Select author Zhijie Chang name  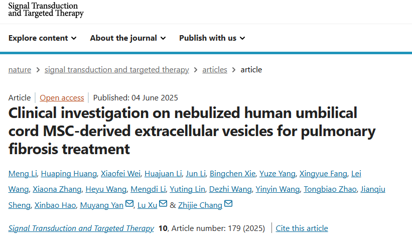point(200,204)
